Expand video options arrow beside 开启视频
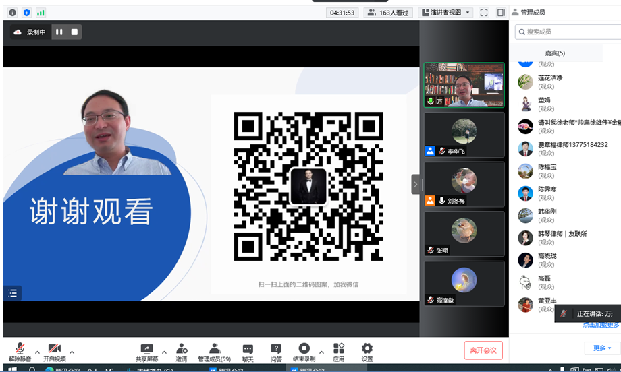Screen dimensions: 621x372 (x=72, y=352)
